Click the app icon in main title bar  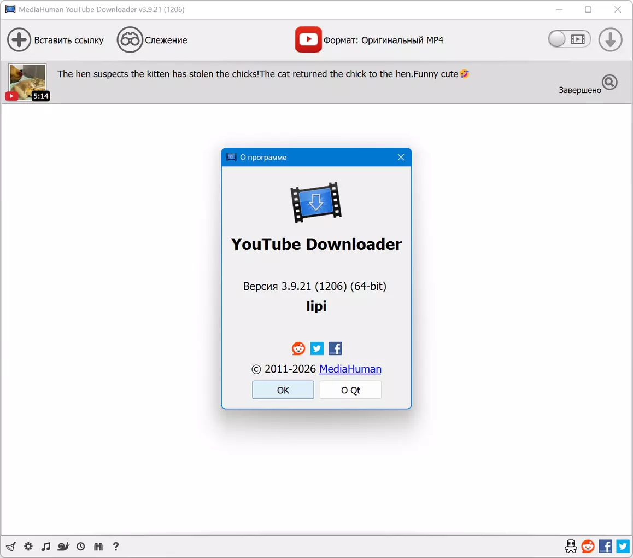(10, 9)
